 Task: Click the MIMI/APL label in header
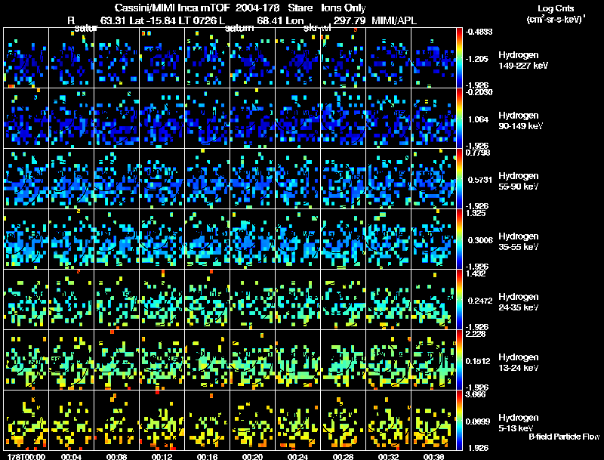(x=394, y=20)
